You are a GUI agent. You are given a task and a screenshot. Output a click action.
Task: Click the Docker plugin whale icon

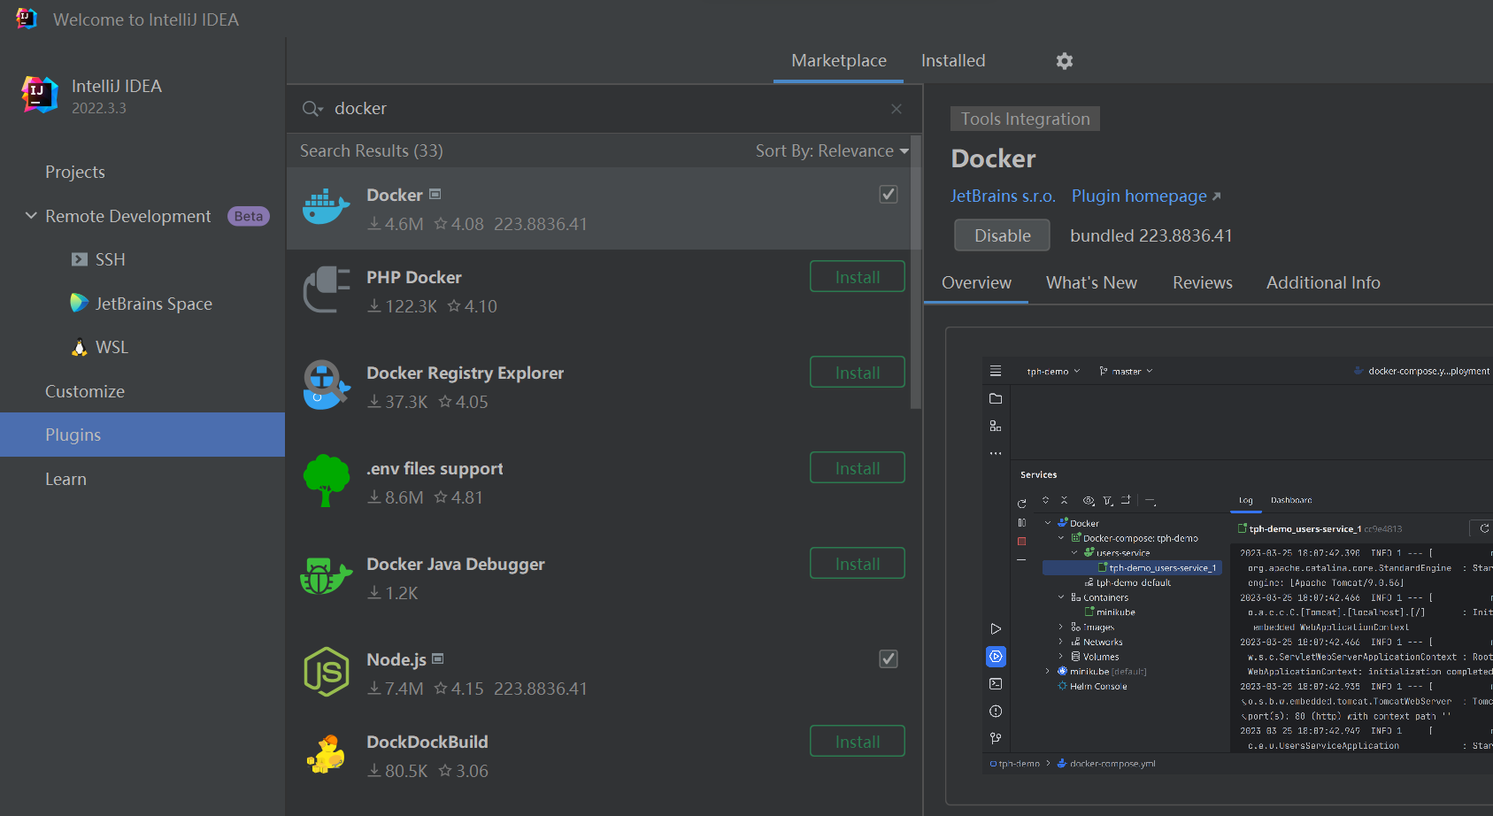(326, 207)
